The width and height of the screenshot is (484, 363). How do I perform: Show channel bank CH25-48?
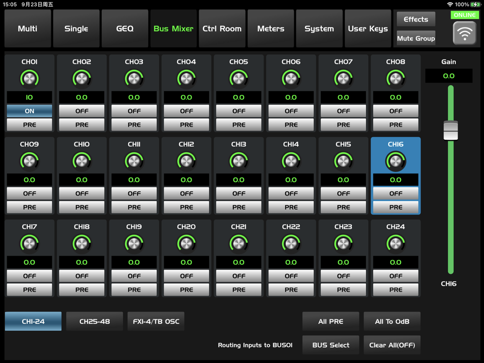tap(94, 321)
